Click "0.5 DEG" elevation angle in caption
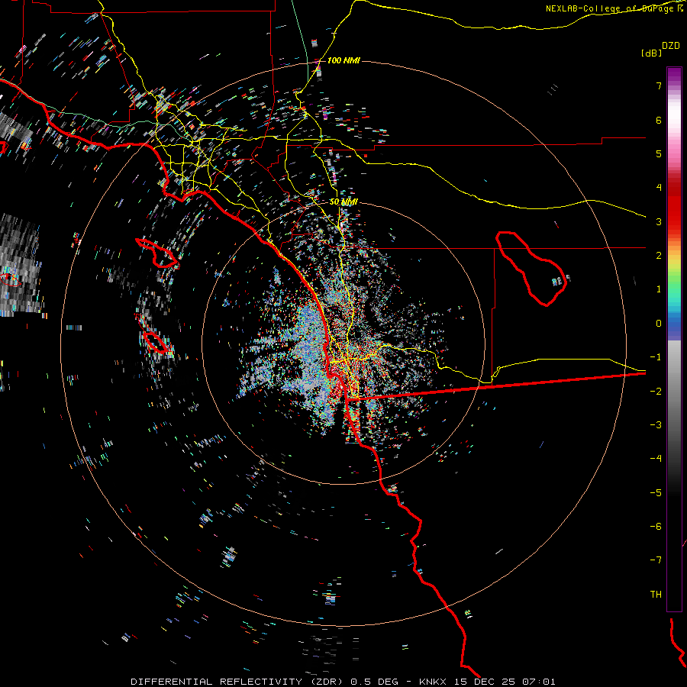The width and height of the screenshot is (687, 687). [x=375, y=682]
